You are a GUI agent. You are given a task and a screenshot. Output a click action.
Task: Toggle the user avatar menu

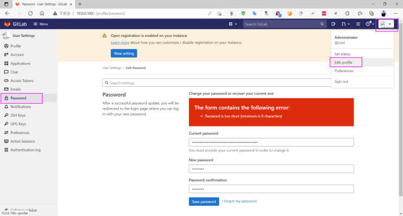pyautogui.click(x=386, y=24)
